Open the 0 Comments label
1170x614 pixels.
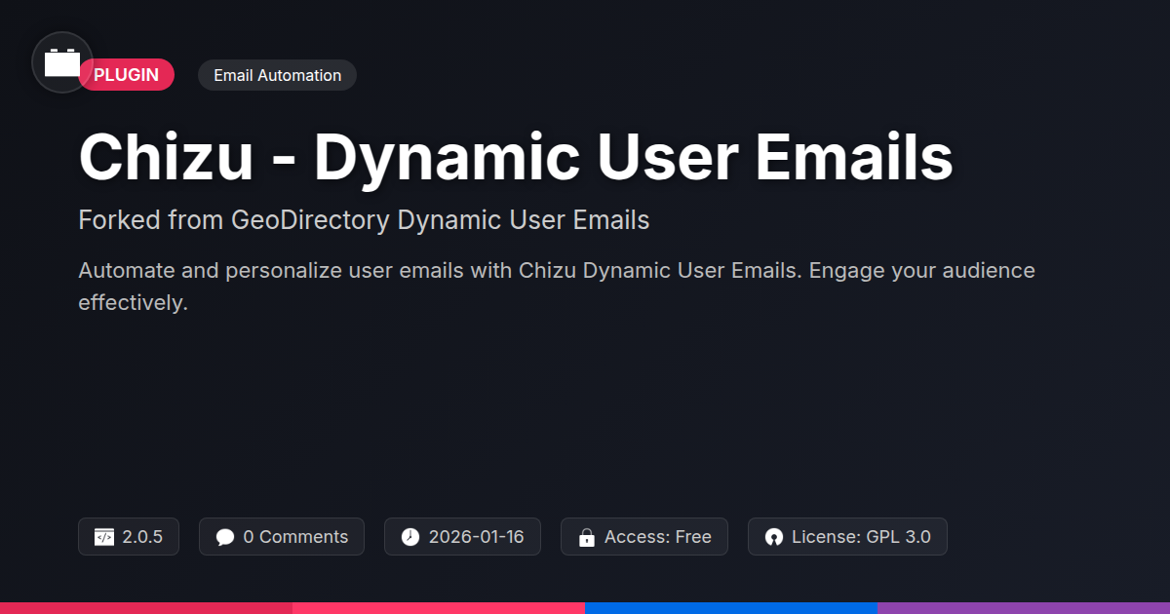point(295,537)
